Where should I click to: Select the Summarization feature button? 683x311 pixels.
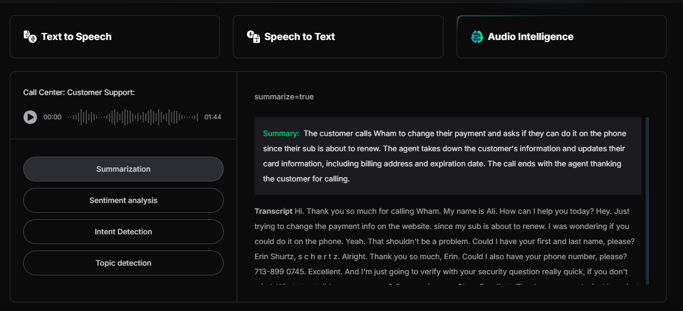[123, 169]
